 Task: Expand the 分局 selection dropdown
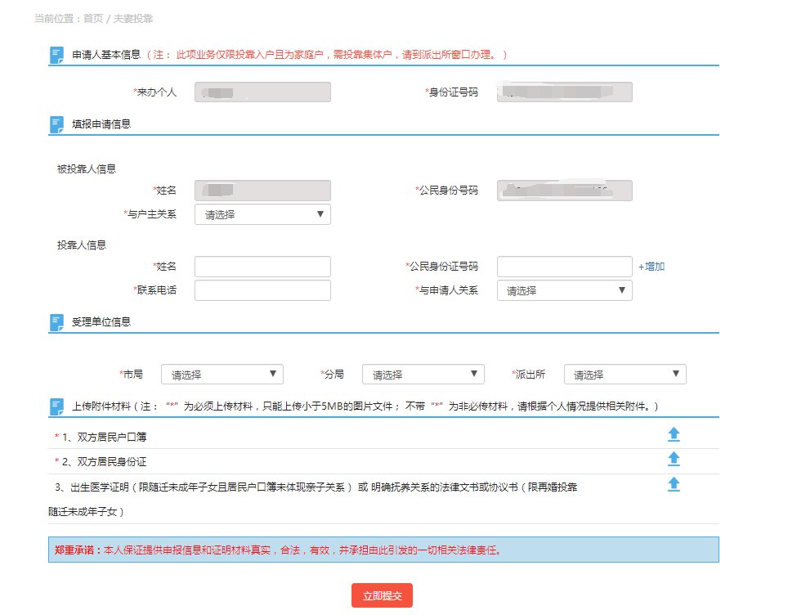(423, 375)
